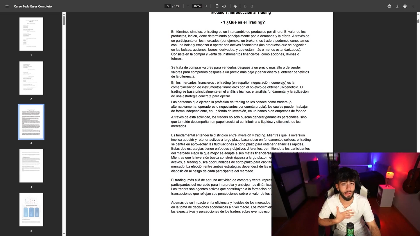
Task: Click paragraph starting 'Es fundamental entender la distinción'
Action: click(241, 153)
